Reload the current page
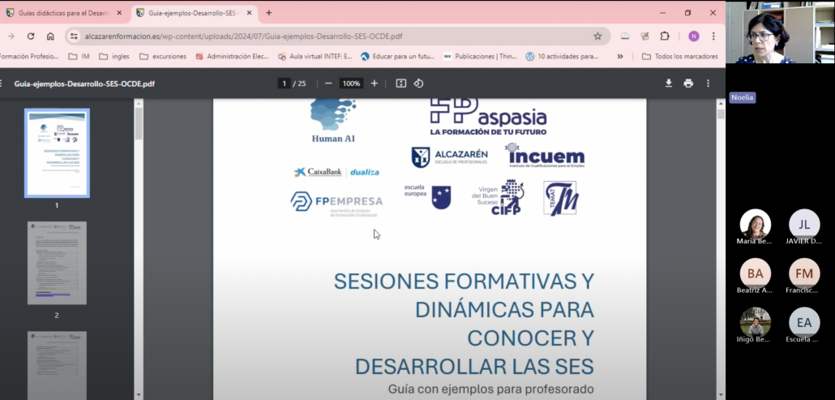 point(31,37)
